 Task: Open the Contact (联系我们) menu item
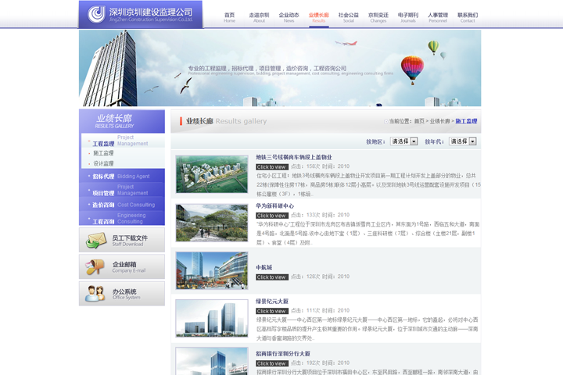point(468,17)
